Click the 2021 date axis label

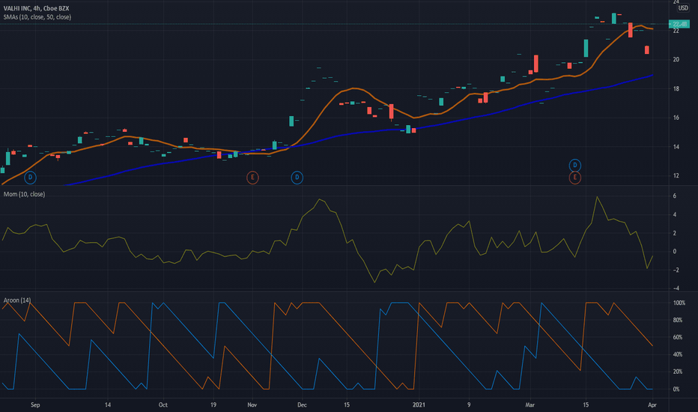(419, 405)
